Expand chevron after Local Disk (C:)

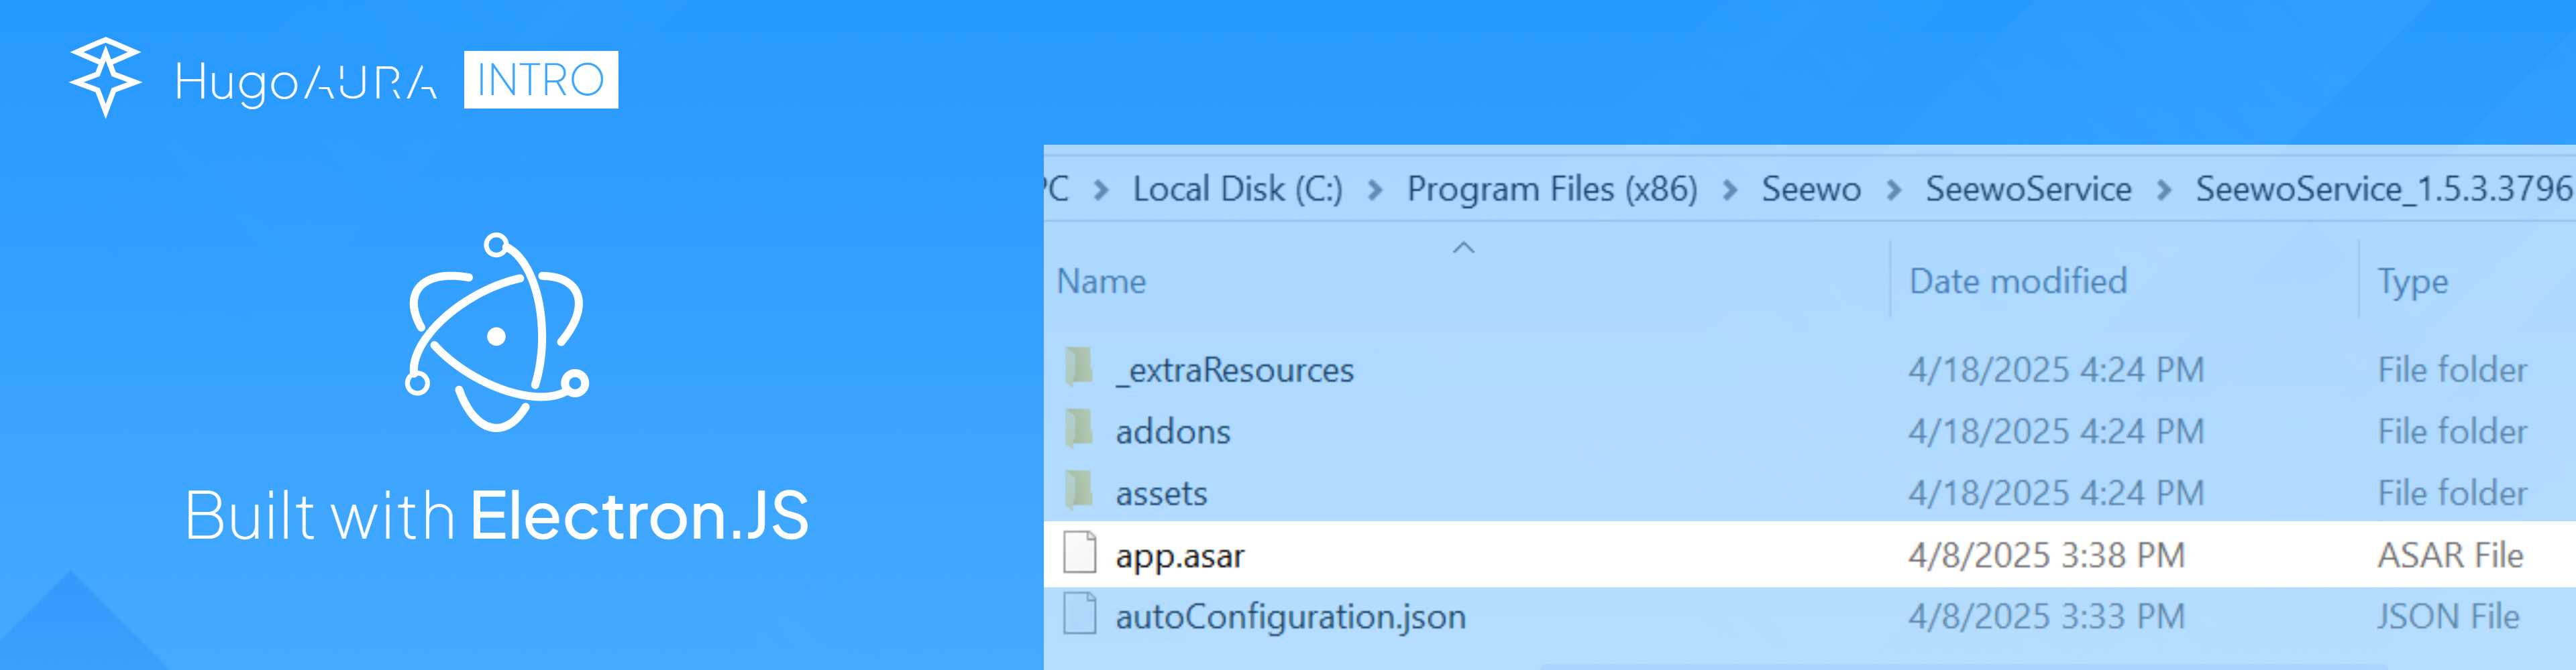tap(1375, 190)
